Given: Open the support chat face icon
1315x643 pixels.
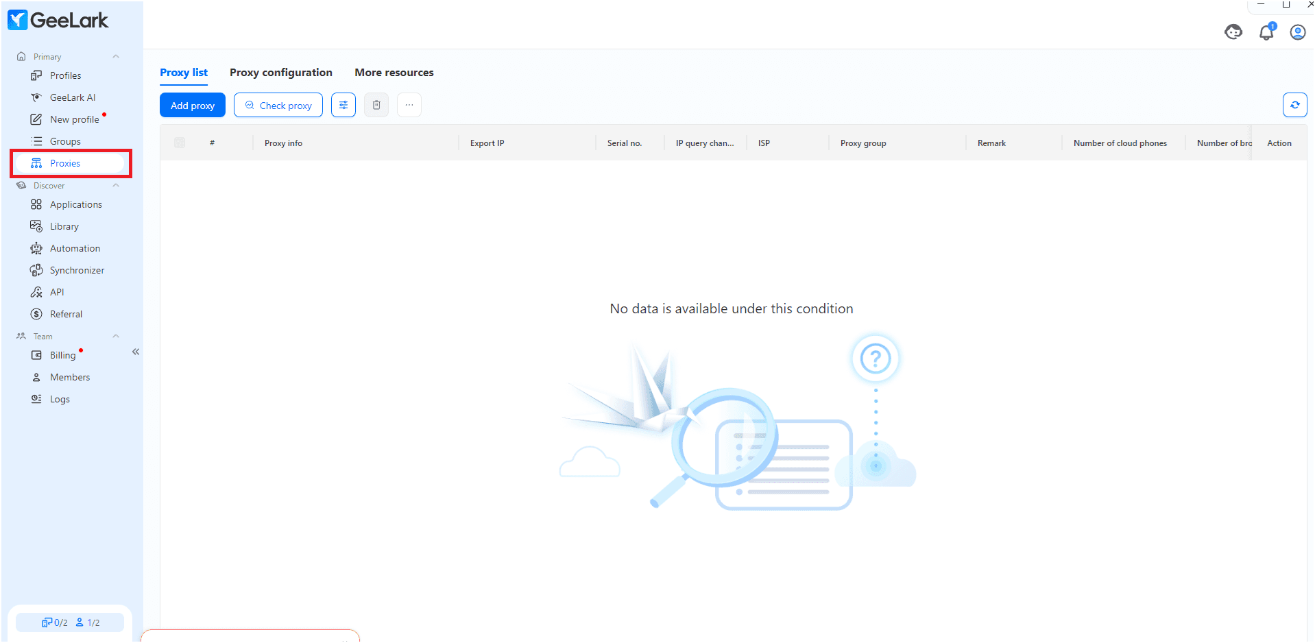Looking at the screenshot, I should pyautogui.click(x=1233, y=32).
